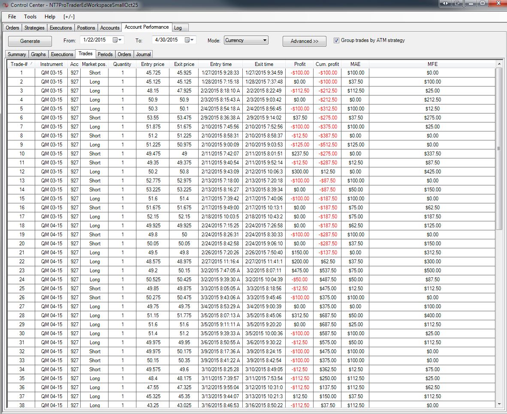Screen dimensions: 507x414
Task: Select the Trades sub-tab
Action: pos(85,54)
